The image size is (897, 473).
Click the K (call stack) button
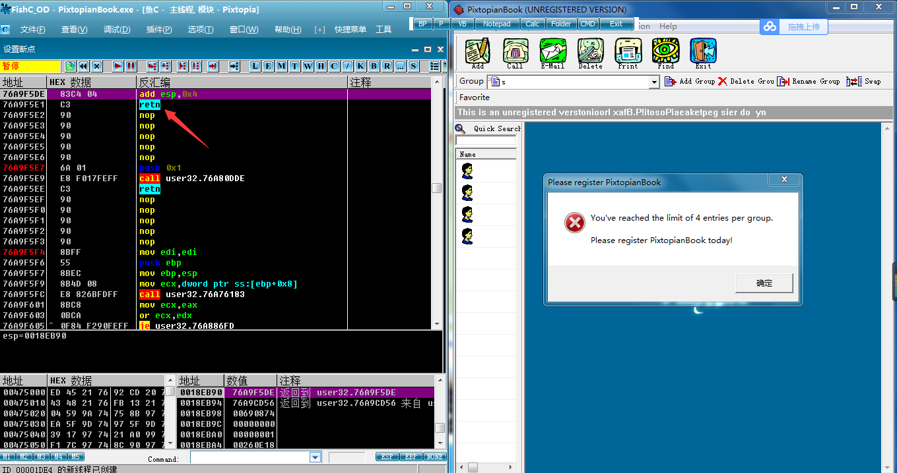(x=361, y=66)
